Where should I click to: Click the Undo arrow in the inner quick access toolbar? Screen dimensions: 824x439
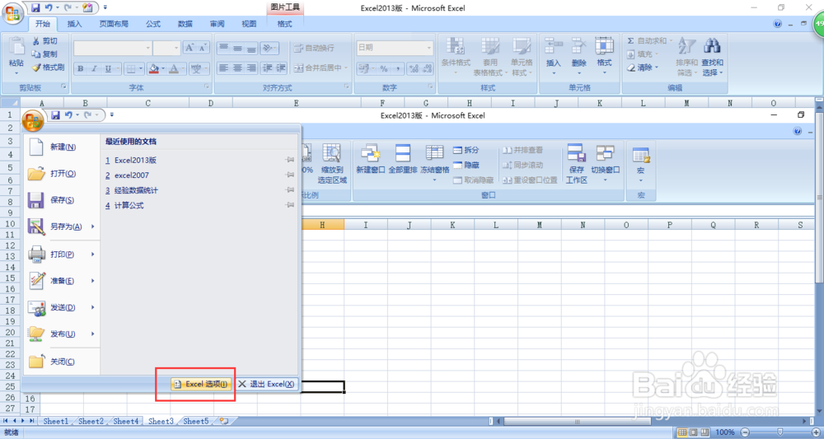pos(68,115)
